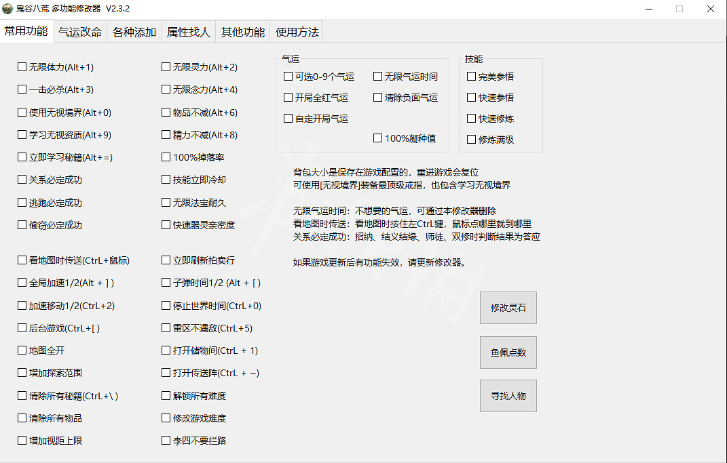Toggle 一击必杀(Alt+3)
The image size is (727, 463).
tap(21, 89)
